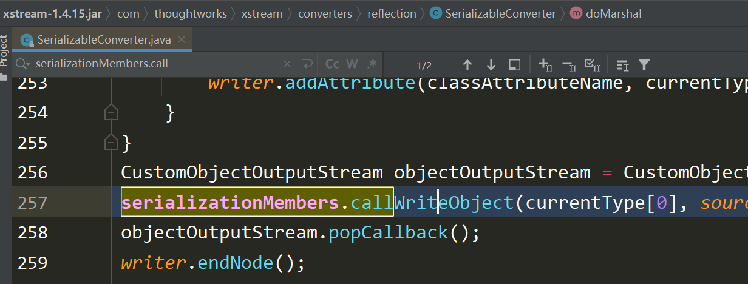
Task: Toggle Regex (.*) search option
Action: click(x=372, y=64)
